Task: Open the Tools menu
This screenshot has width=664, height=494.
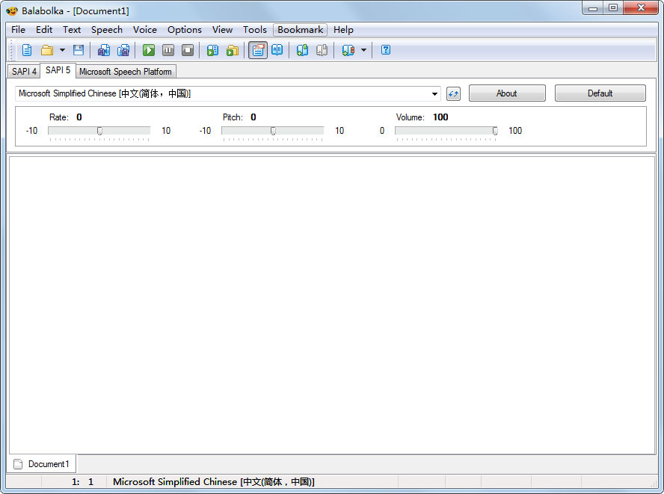Action: click(254, 30)
